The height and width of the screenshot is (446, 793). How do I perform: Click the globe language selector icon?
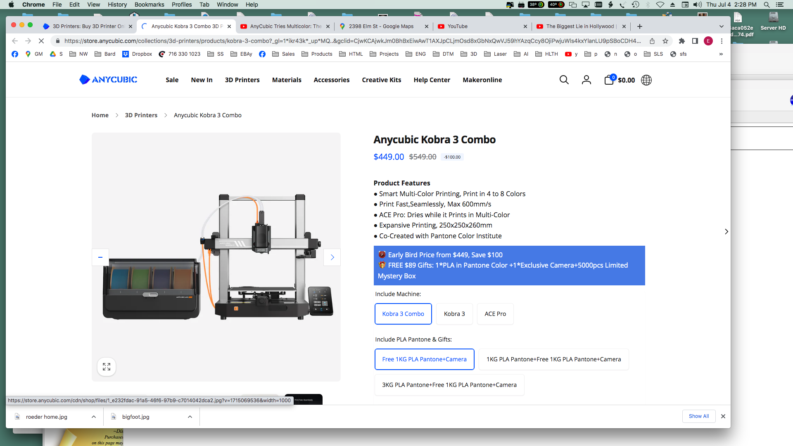click(x=646, y=80)
